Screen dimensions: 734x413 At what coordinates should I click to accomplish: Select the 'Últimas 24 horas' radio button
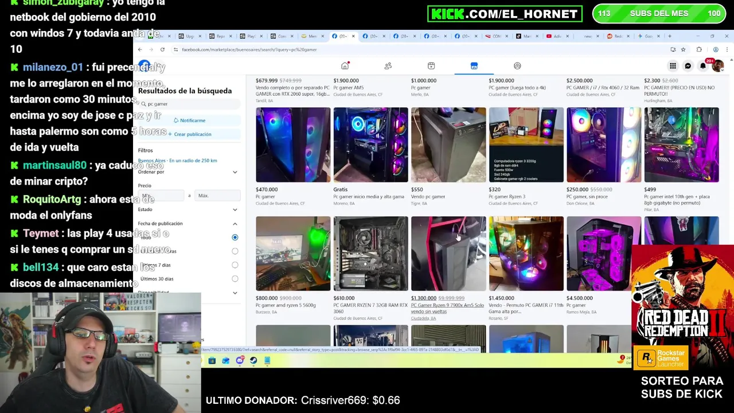235,251
